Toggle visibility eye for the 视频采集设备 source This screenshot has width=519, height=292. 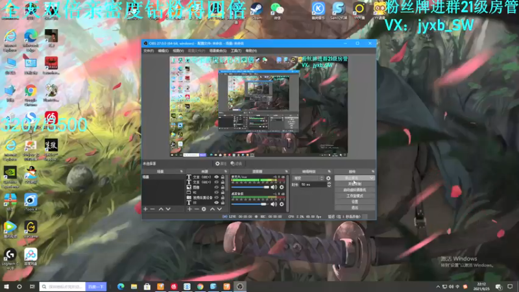click(x=217, y=198)
